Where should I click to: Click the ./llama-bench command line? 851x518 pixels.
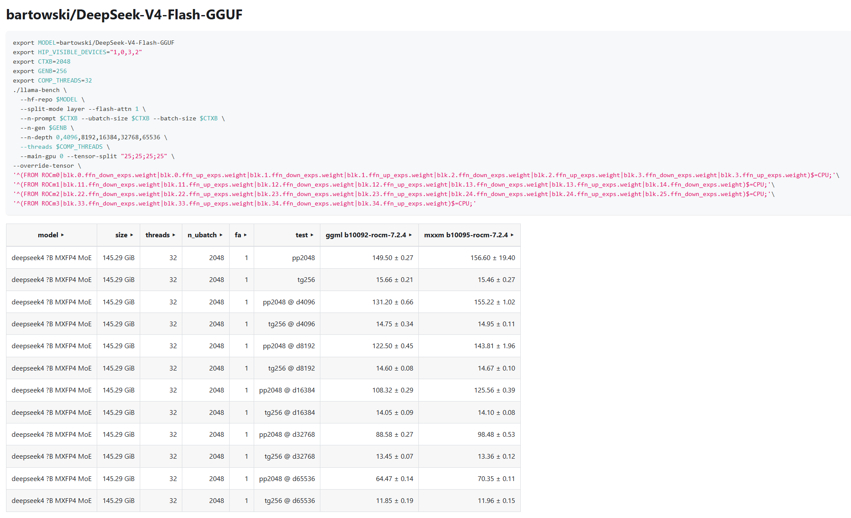click(40, 90)
